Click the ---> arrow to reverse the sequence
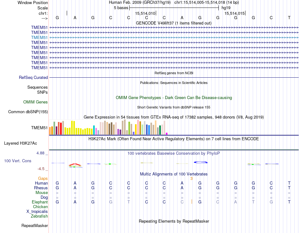This screenshot has height=233, width=299. click(44, 18)
